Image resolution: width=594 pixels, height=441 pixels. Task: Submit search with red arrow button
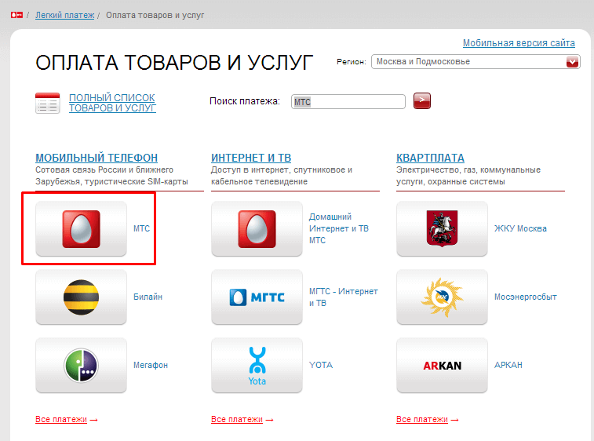point(421,100)
